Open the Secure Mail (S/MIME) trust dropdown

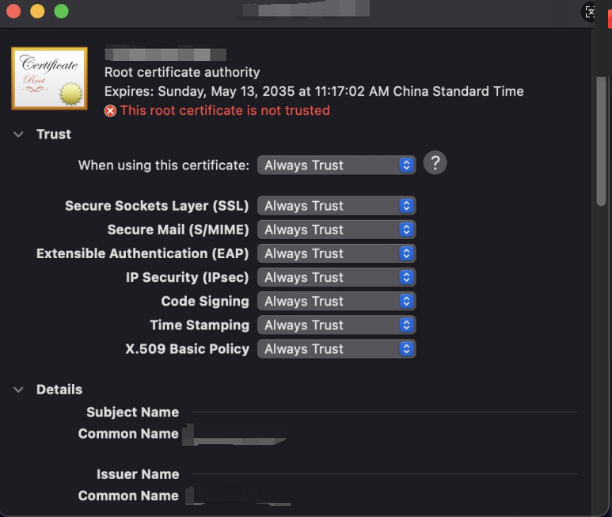(x=336, y=230)
